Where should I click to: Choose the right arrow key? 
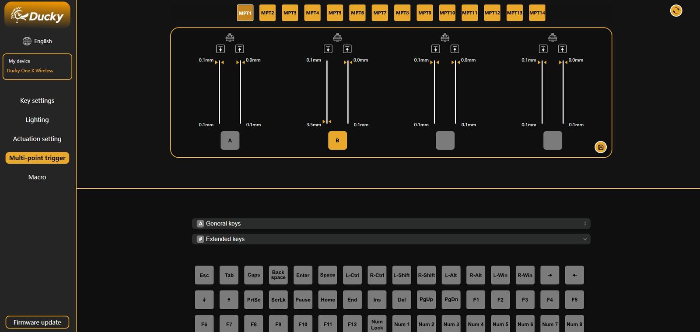coord(550,275)
